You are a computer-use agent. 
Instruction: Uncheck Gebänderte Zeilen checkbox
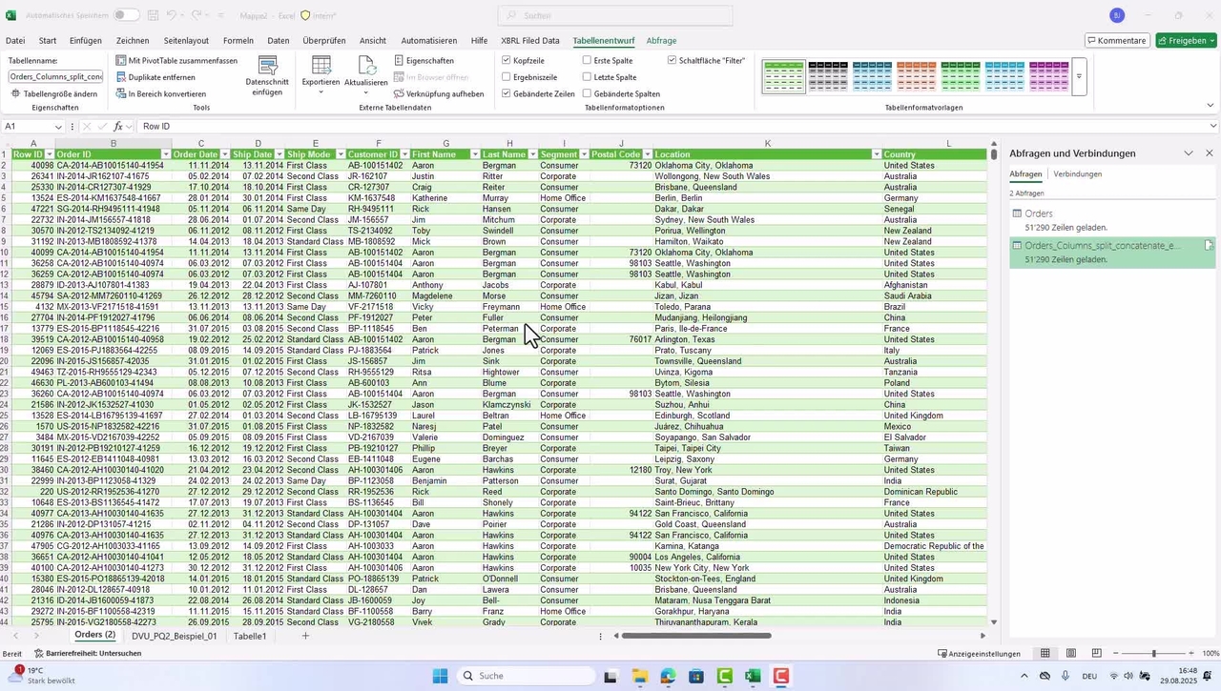pyautogui.click(x=507, y=93)
